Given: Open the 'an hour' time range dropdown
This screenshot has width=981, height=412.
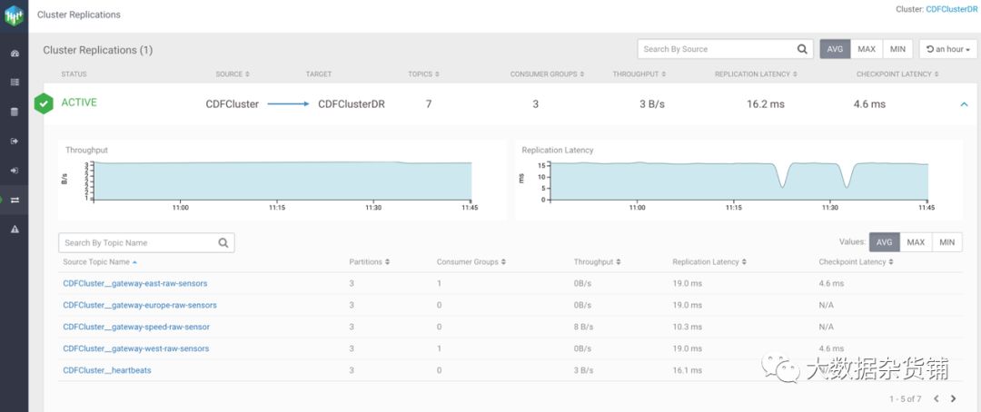Looking at the screenshot, I should [948, 49].
